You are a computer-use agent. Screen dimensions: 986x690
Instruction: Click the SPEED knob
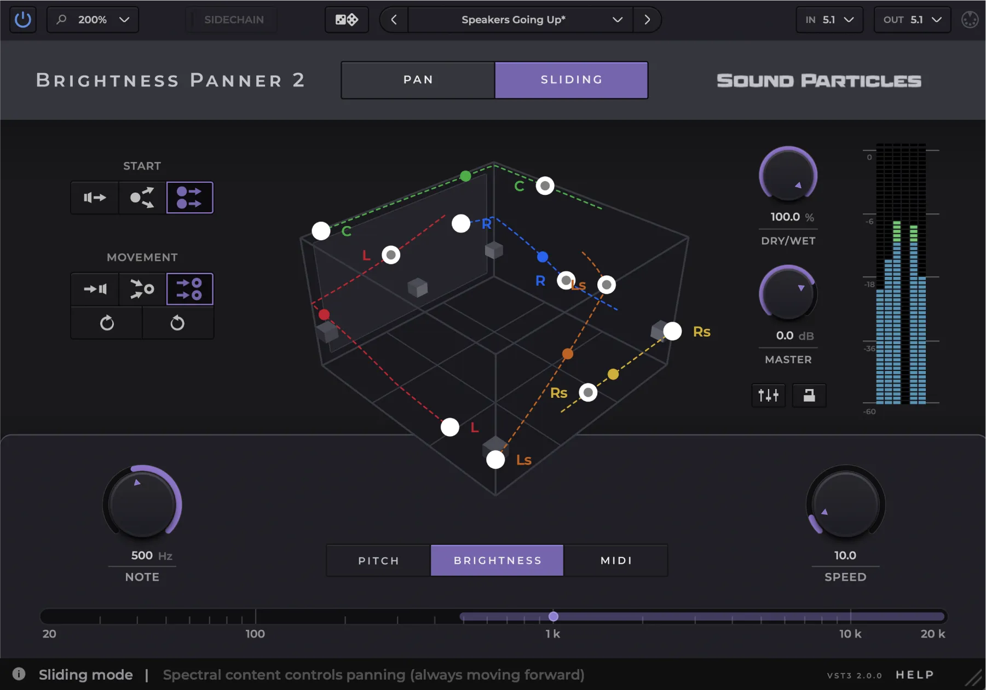tap(845, 503)
